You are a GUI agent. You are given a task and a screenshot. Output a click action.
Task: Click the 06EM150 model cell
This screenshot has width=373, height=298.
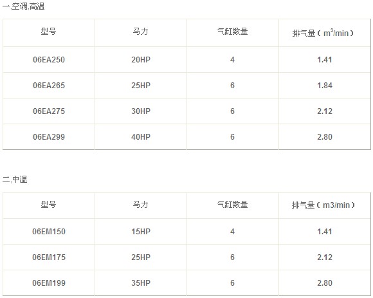click(x=49, y=231)
